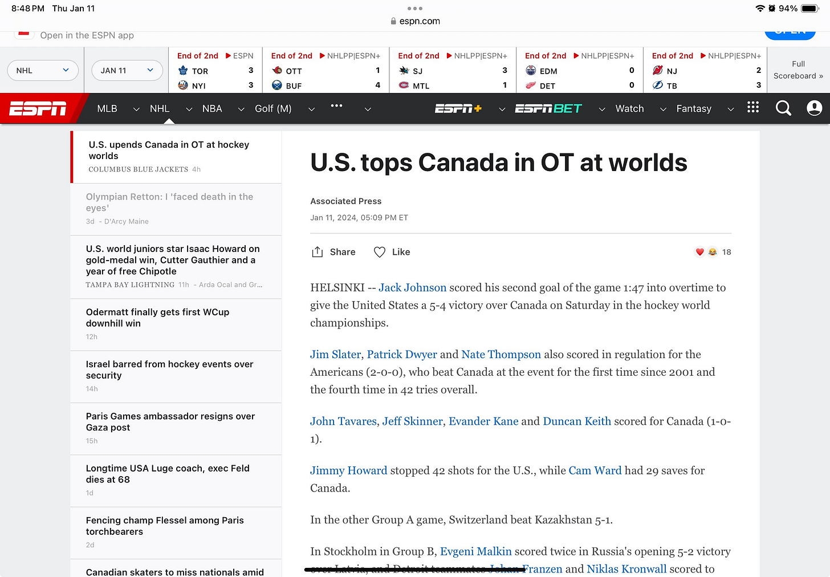Viewport: 830px width, 577px height.
Task: Open the Jimmy Howard player link
Action: click(348, 470)
